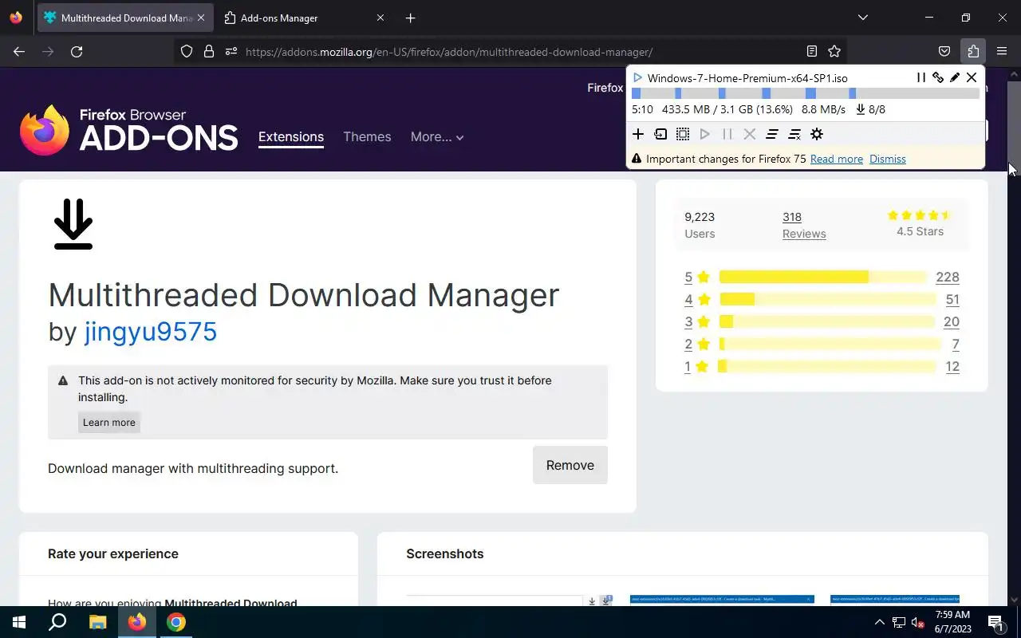Filter reviews by 4 stars
1021x638 pixels.
[x=697, y=299]
